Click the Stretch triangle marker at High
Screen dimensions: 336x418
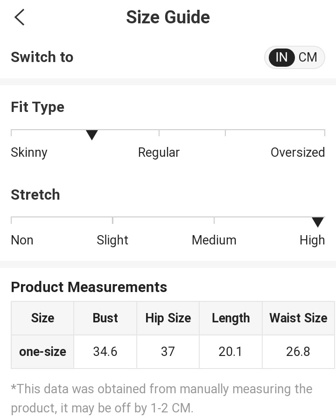pos(318,223)
